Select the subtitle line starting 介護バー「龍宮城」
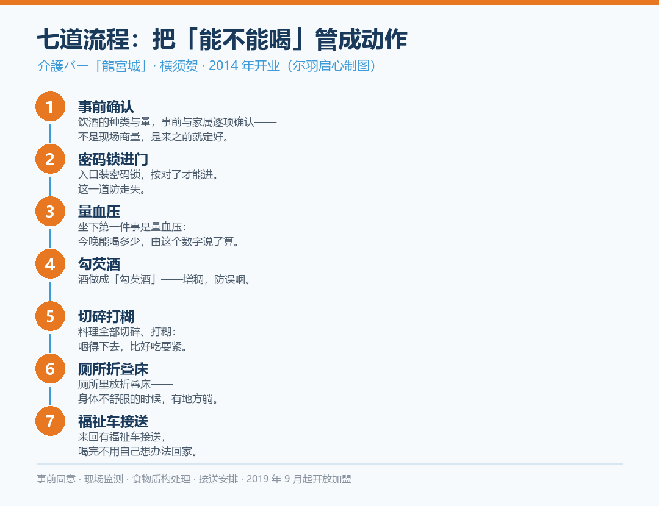 [206, 66]
